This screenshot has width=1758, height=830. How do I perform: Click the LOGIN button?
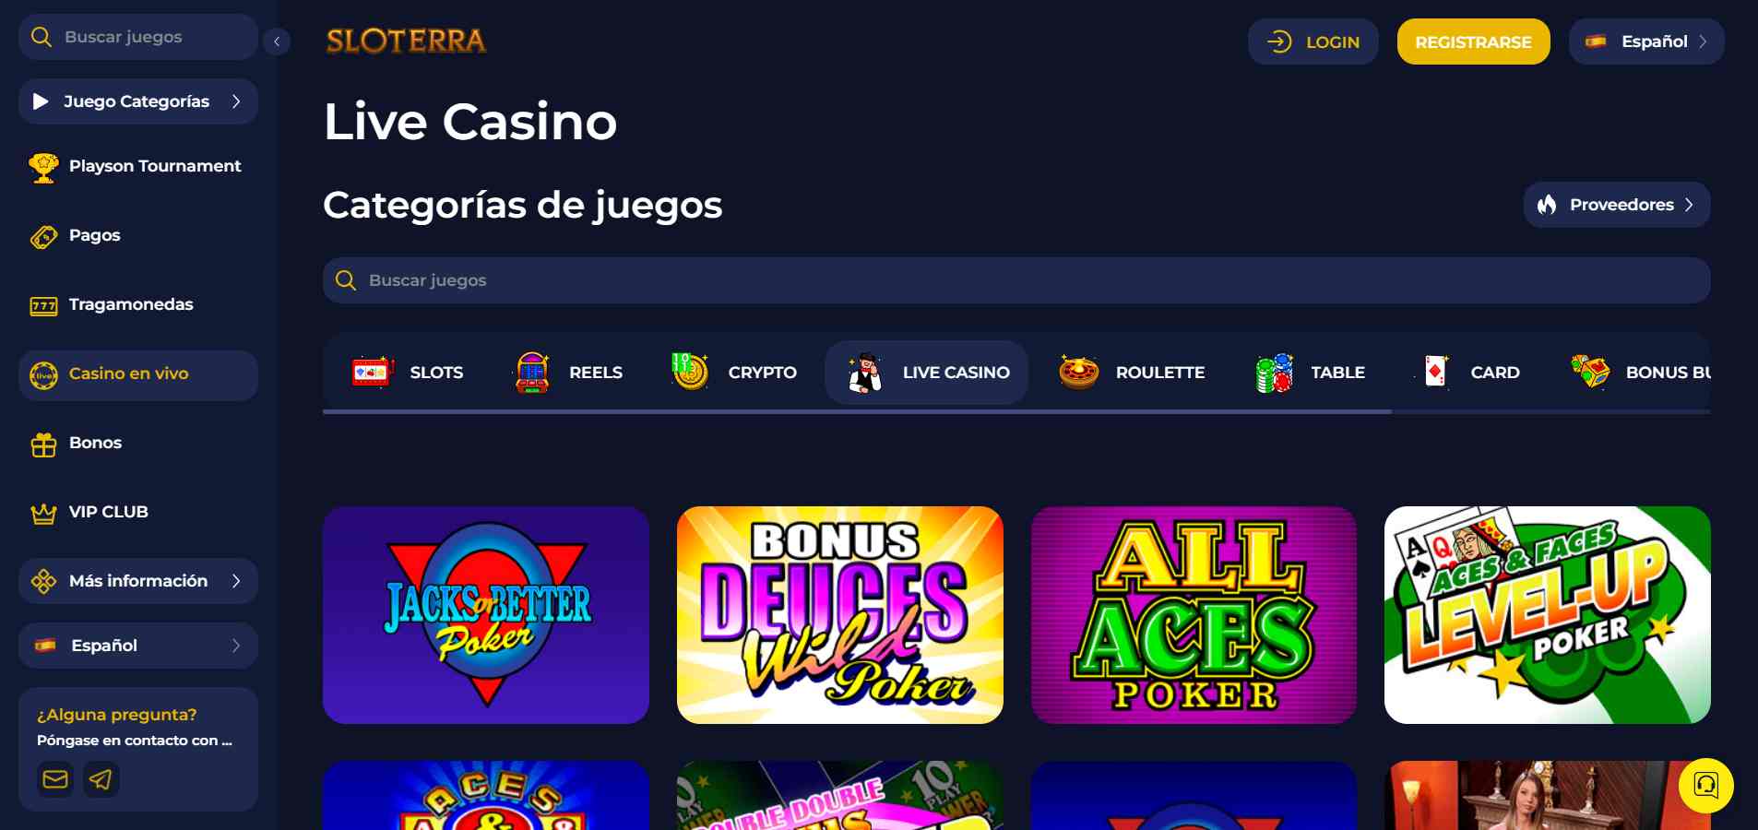point(1313,41)
